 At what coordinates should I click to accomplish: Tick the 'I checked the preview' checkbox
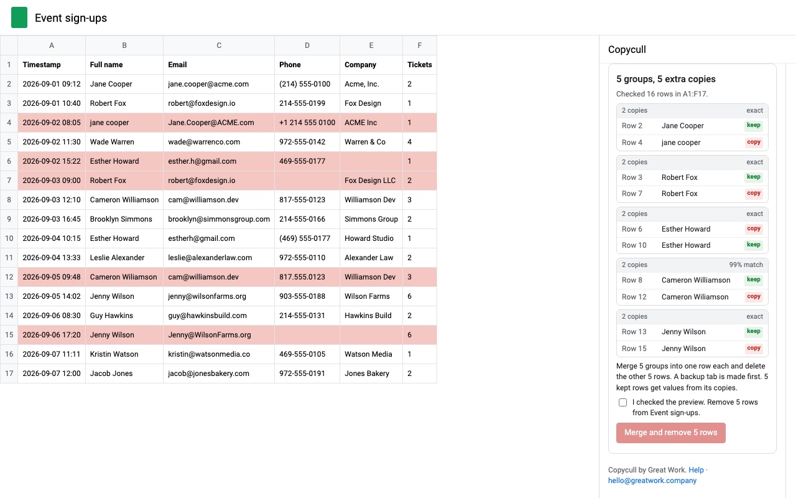pos(622,402)
